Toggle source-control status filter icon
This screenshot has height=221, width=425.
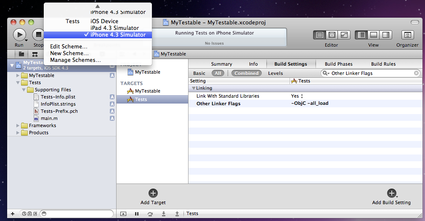pyautogui.click(x=29, y=214)
